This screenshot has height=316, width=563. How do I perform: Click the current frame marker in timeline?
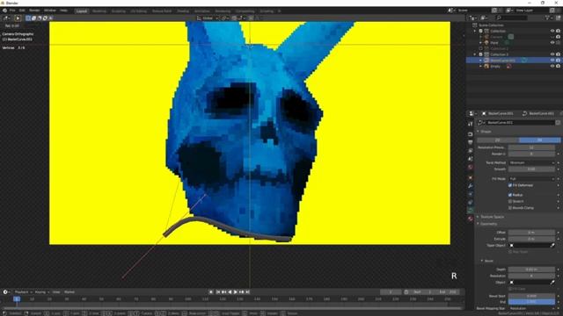(17, 298)
